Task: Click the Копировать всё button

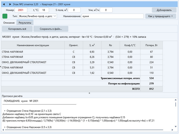Action: click(17, 29)
